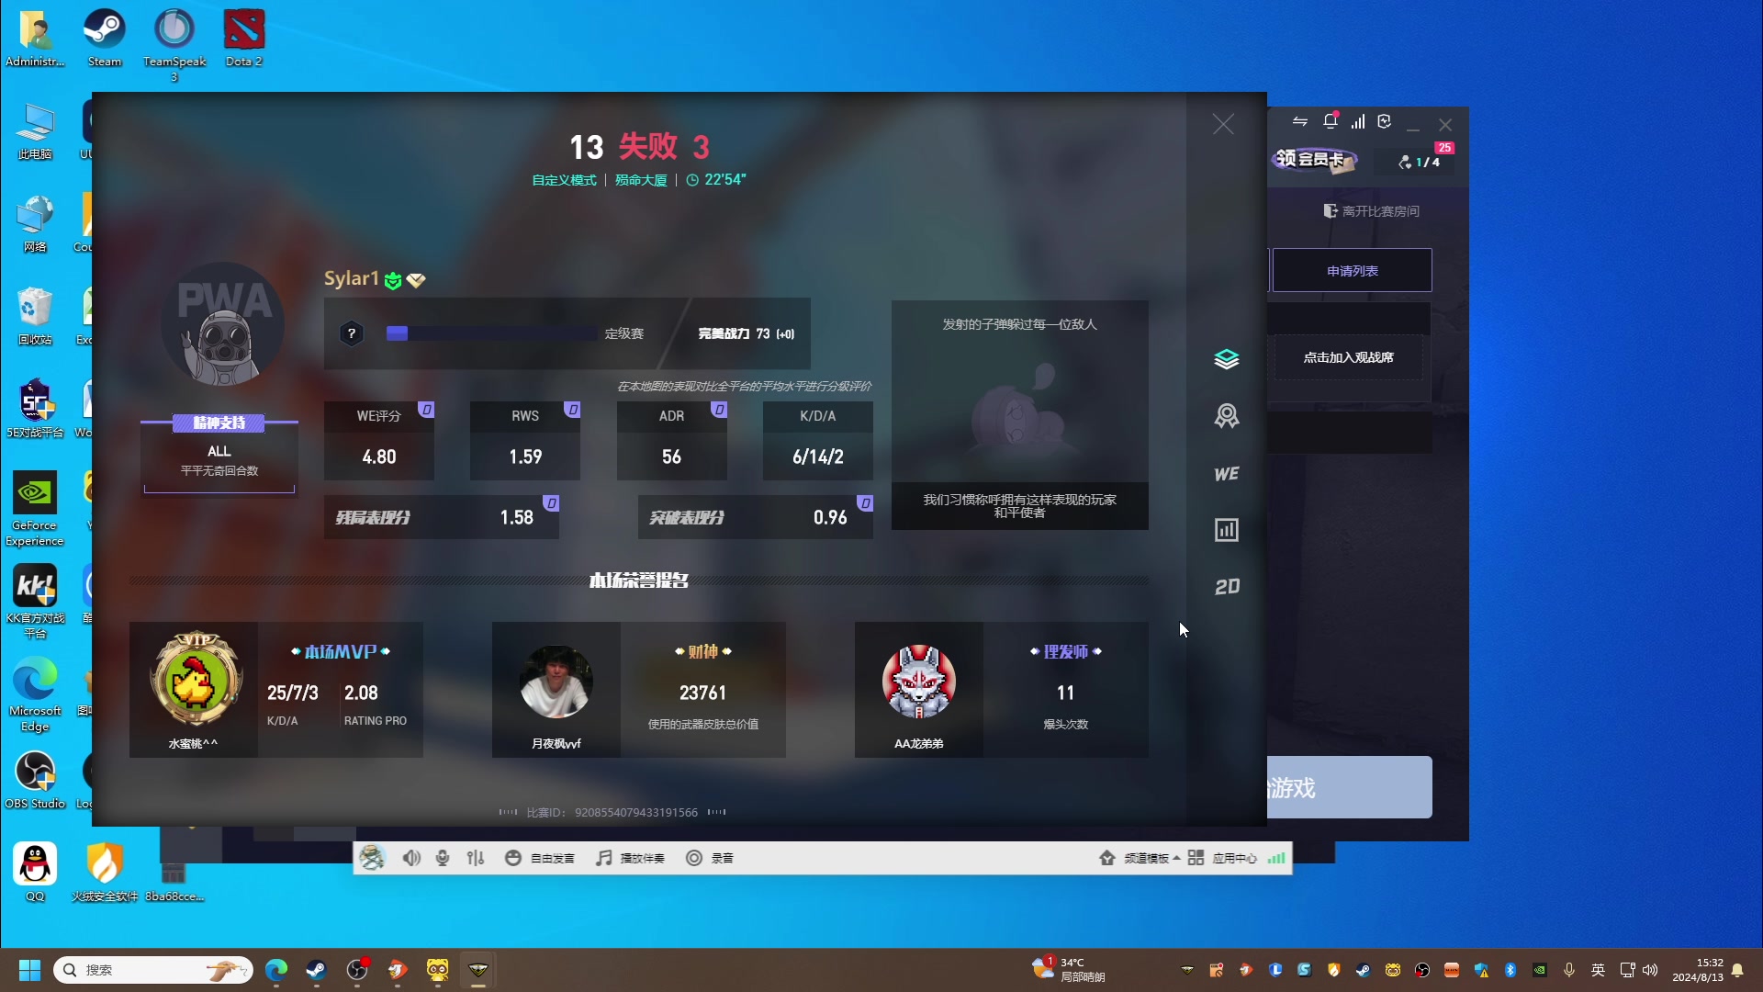The width and height of the screenshot is (1763, 992).
Task: Toggle microphone mute in bottom toolbar
Action: click(442, 858)
